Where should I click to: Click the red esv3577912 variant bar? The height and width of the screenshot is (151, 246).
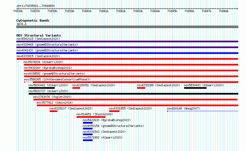137,105
